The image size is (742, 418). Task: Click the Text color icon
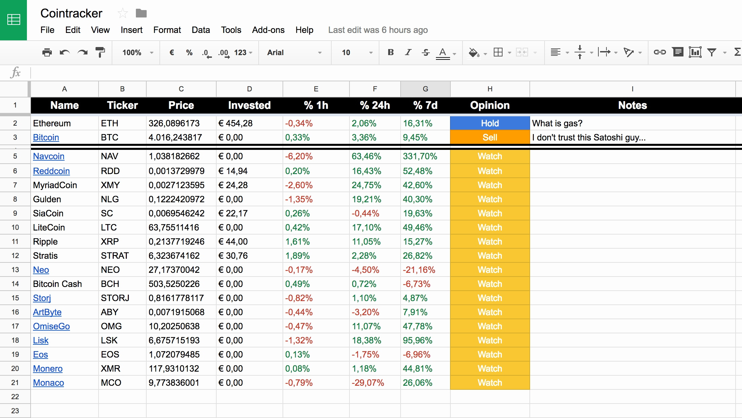click(443, 52)
